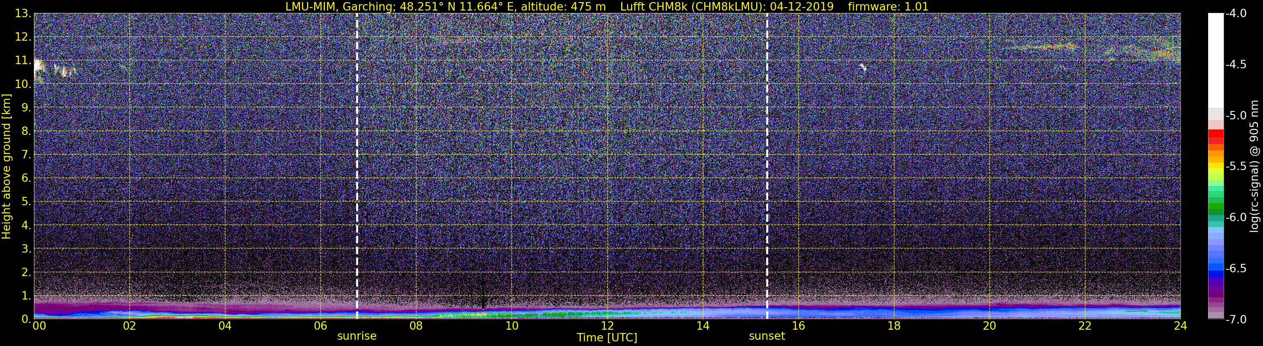
Task: Click the colorbar tick label '-6.5'
Action: [1236, 269]
